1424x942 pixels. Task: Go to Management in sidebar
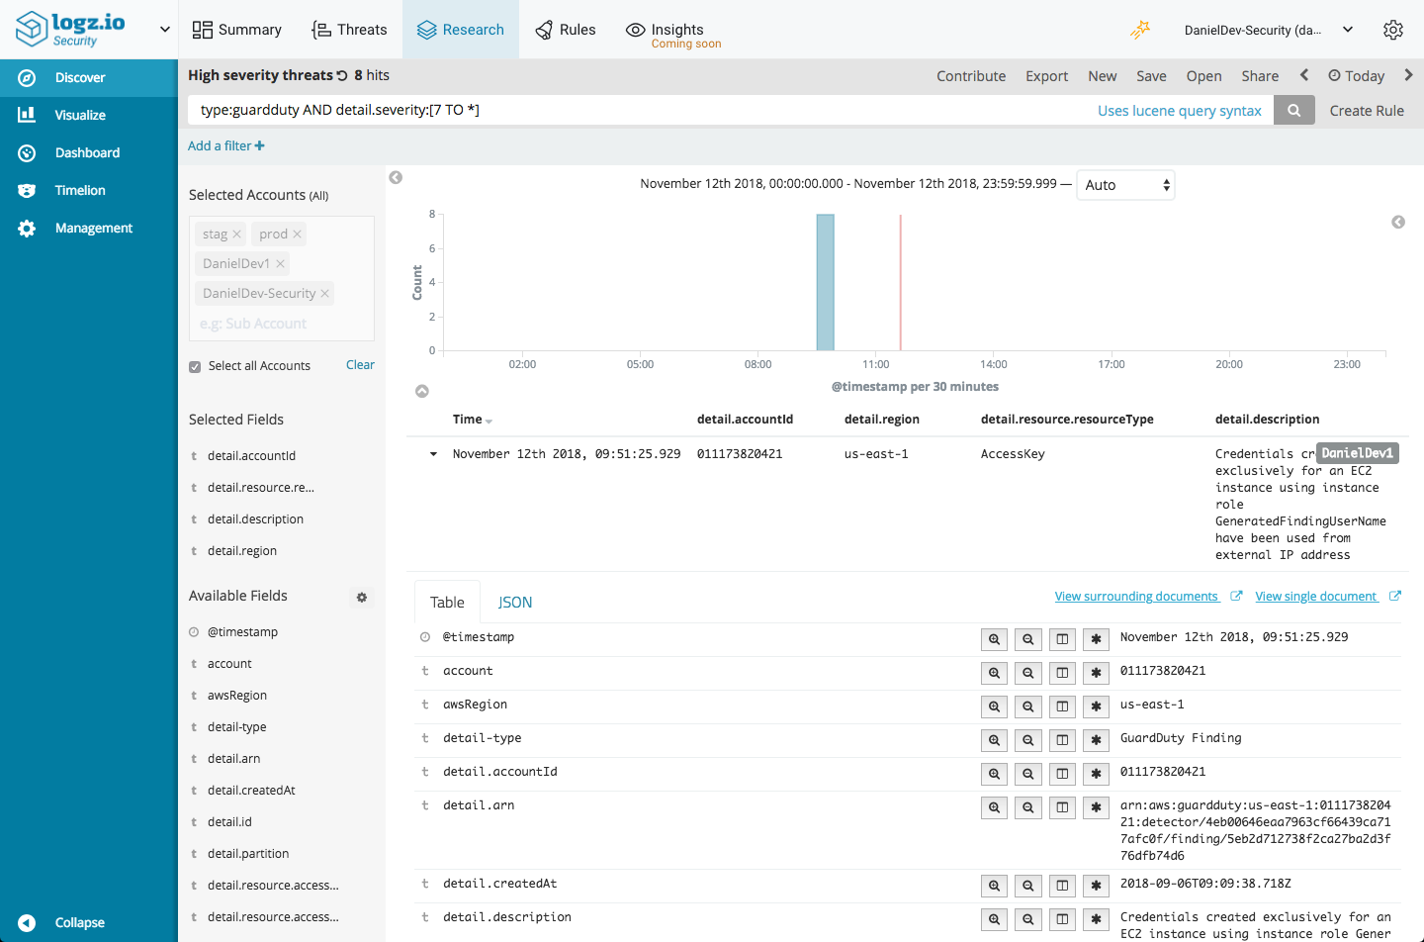pyautogui.click(x=89, y=229)
